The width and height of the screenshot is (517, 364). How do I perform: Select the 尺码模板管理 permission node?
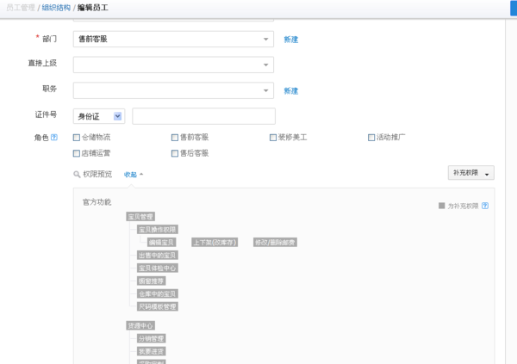(x=158, y=306)
